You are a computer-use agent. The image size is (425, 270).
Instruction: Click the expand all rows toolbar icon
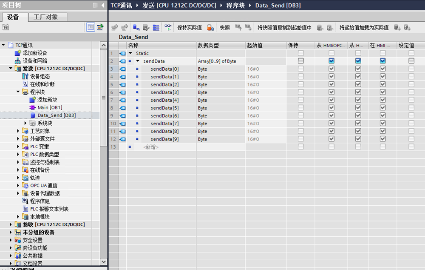(x=156, y=28)
